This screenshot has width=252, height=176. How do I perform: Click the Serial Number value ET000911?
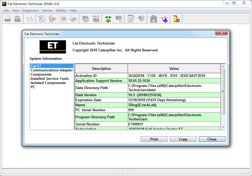tap(174, 124)
